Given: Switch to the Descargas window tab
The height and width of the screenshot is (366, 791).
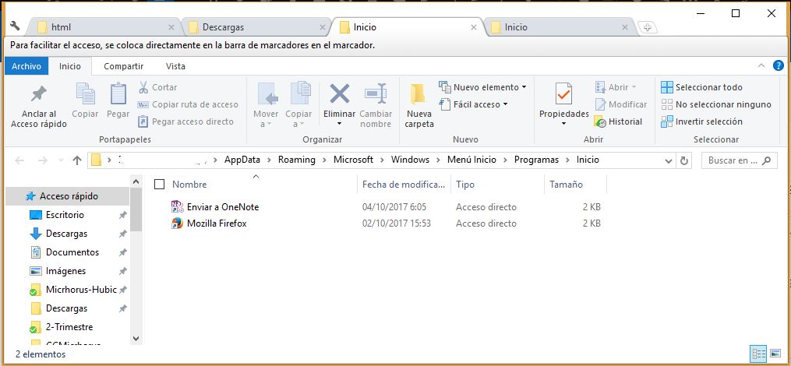Looking at the screenshot, I should [x=224, y=27].
